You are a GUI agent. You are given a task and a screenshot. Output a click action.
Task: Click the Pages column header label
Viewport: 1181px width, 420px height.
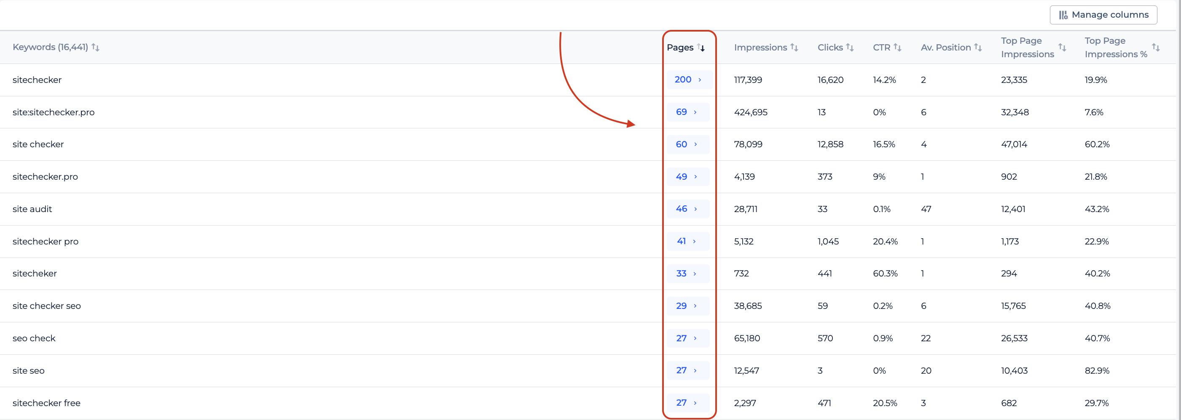[680, 47]
